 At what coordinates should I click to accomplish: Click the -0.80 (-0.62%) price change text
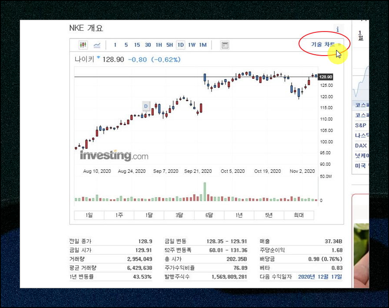(154, 59)
